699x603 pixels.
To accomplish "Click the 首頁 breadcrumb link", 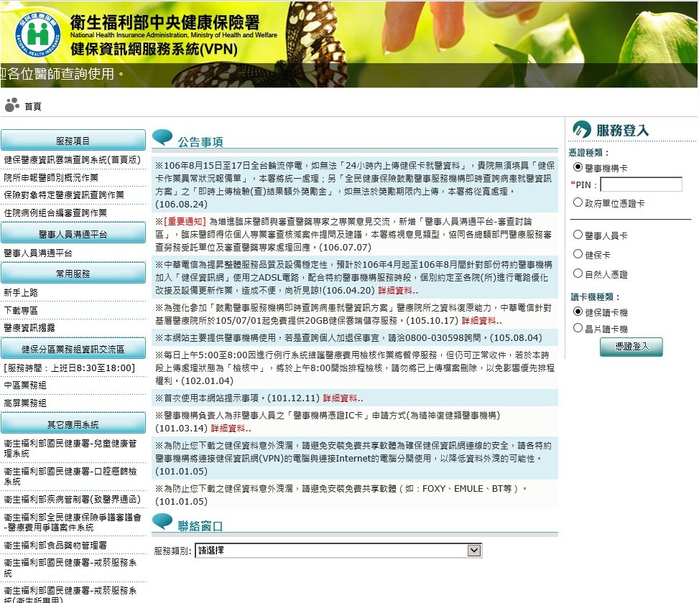I will [33, 106].
